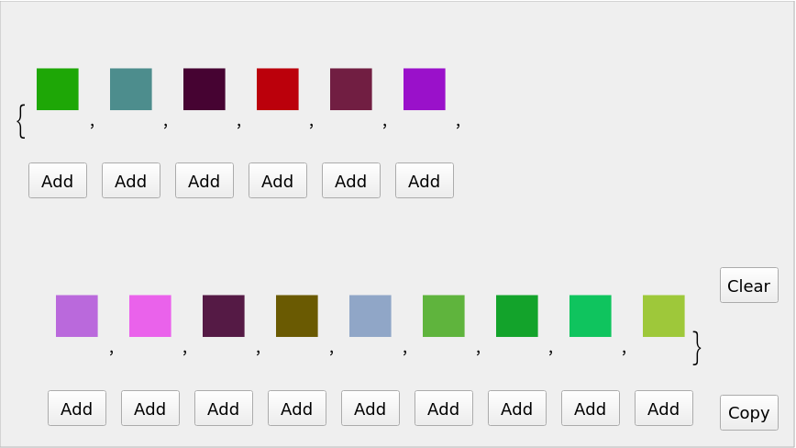
Task: Click Add below the teal swatch
Action: (x=130, y=181)
